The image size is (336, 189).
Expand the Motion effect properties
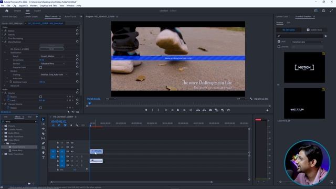click(x=3, y=31)
